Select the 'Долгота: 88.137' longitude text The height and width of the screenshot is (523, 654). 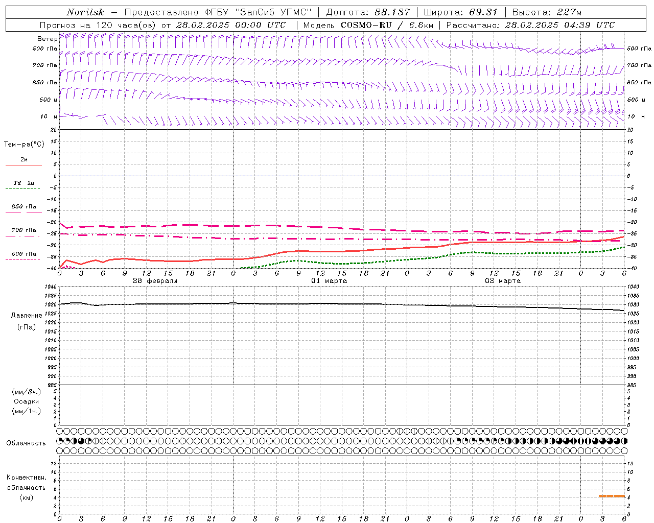tap(367, 12)
